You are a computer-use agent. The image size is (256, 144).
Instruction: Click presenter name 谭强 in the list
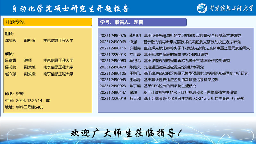coord(133,42)
